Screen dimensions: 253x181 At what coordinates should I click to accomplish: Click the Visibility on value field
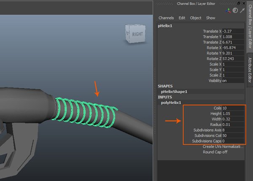pyautogui.click(x=233, y=81)
